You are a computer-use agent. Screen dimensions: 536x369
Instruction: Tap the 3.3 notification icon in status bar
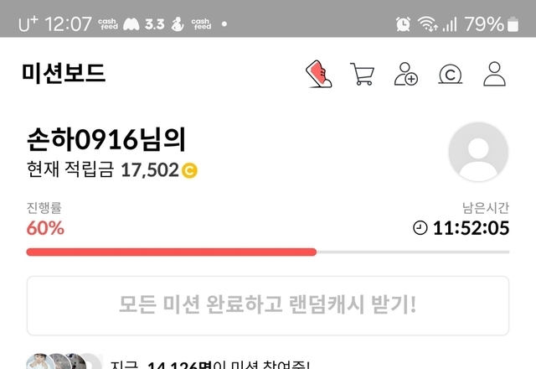point(154,24)
